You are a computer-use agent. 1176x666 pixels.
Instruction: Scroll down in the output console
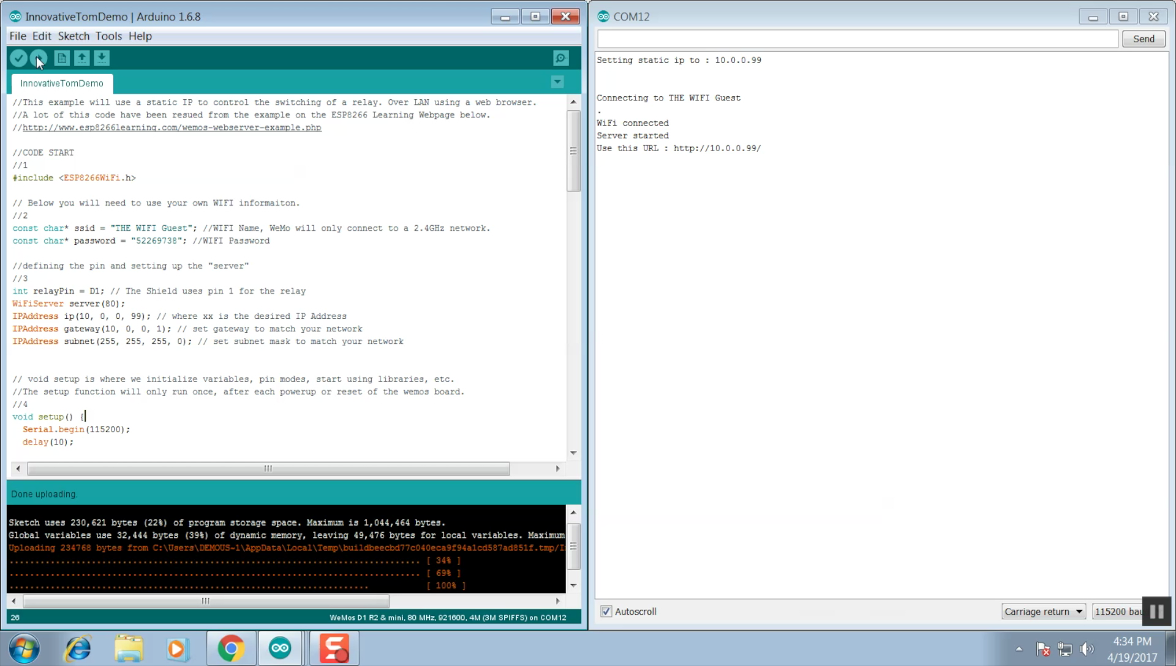573,586
